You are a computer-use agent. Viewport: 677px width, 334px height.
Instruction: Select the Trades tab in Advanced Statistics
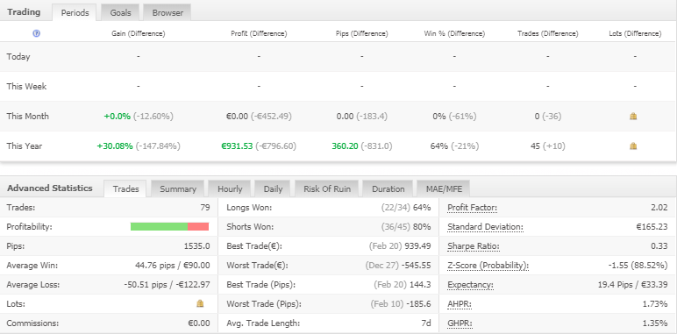125,188
